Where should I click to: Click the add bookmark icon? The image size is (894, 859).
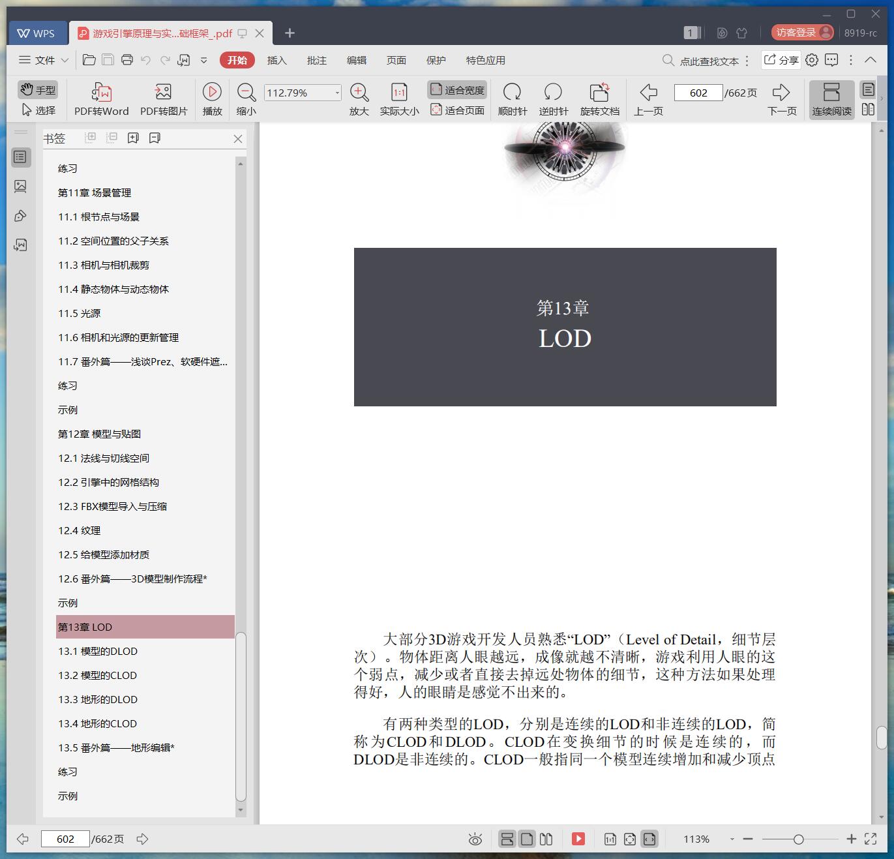pyautogui.click(x=133, y=138)
